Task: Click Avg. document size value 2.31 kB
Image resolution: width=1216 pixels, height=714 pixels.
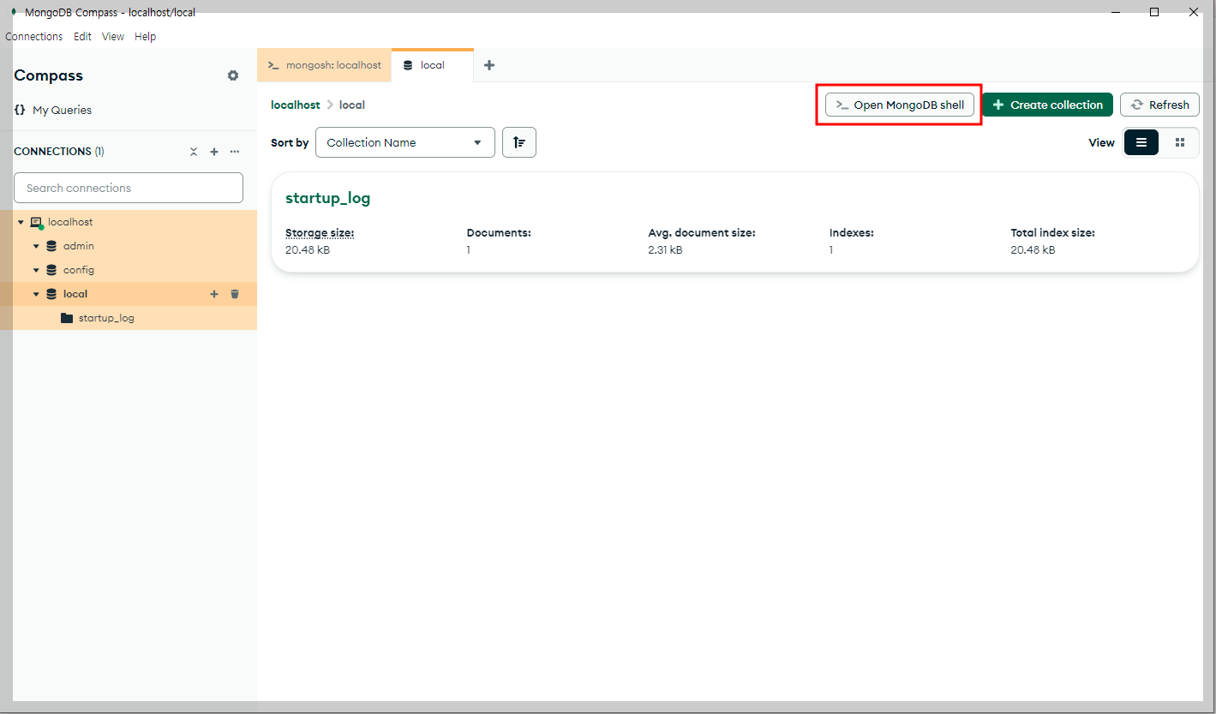Action: point(666,250)
